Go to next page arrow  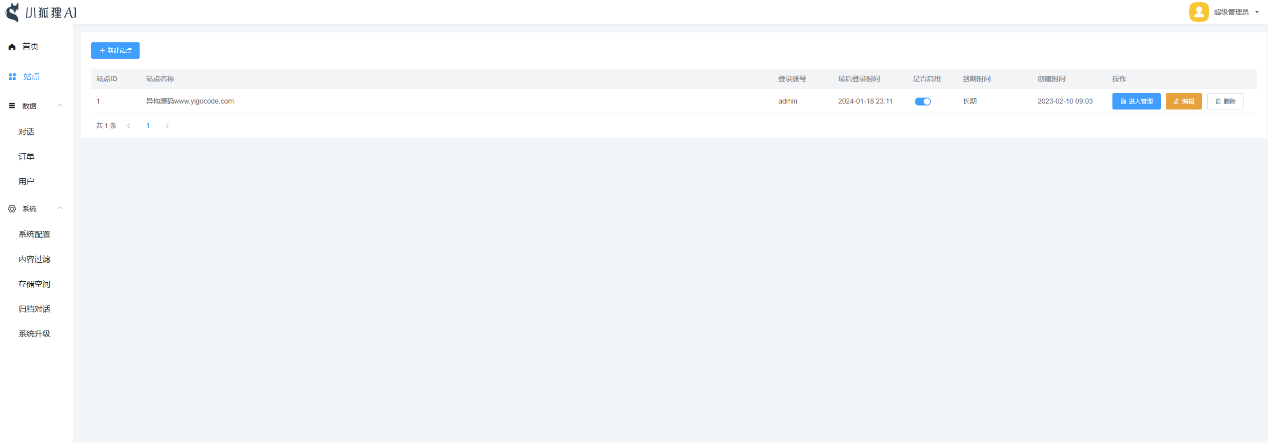pyautogui.click(x=167, y=126)
